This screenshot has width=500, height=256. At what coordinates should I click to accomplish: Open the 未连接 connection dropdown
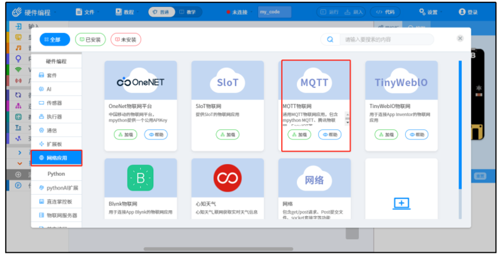[x=239, y=12]
